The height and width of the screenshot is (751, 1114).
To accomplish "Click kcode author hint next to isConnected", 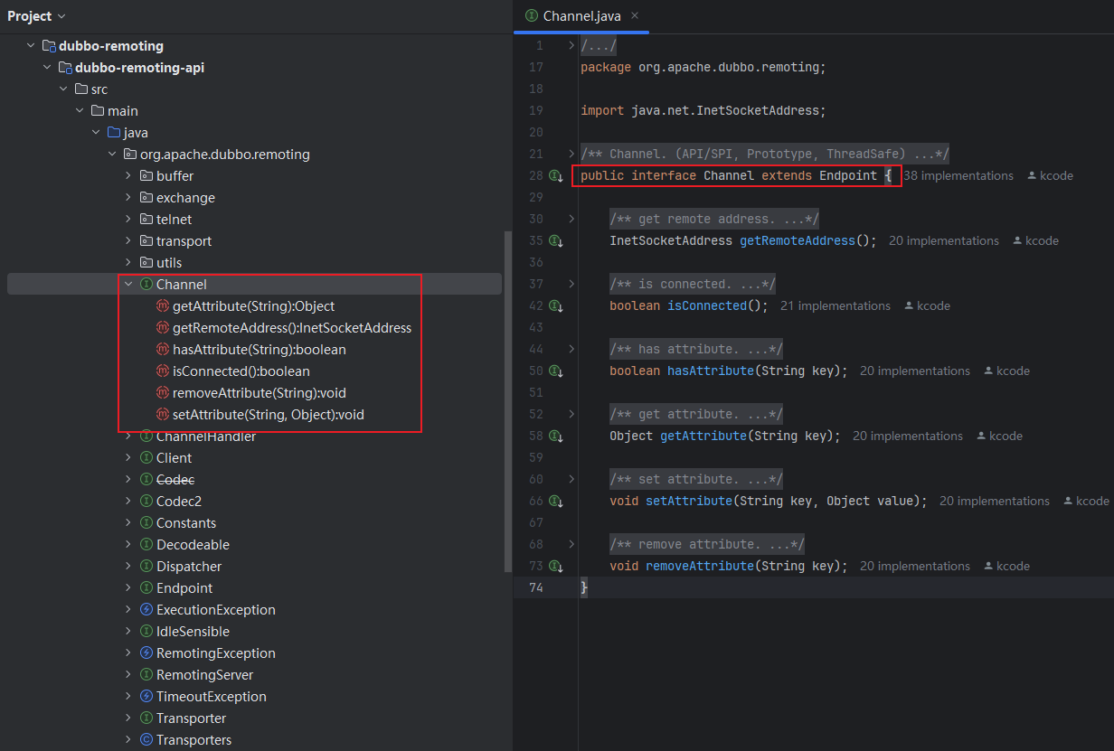I will point(928,306).
